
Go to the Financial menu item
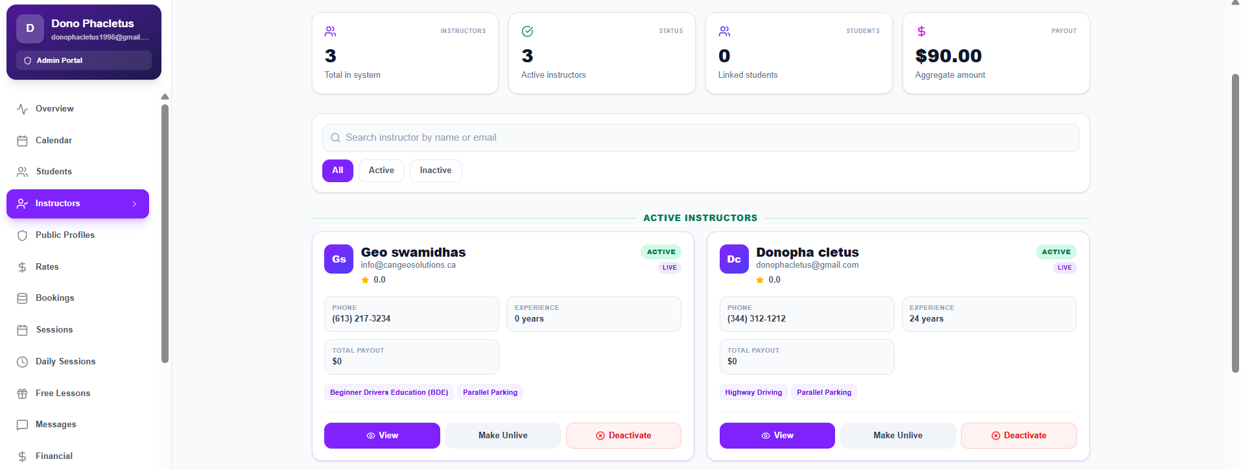click(x=54, y=456)
